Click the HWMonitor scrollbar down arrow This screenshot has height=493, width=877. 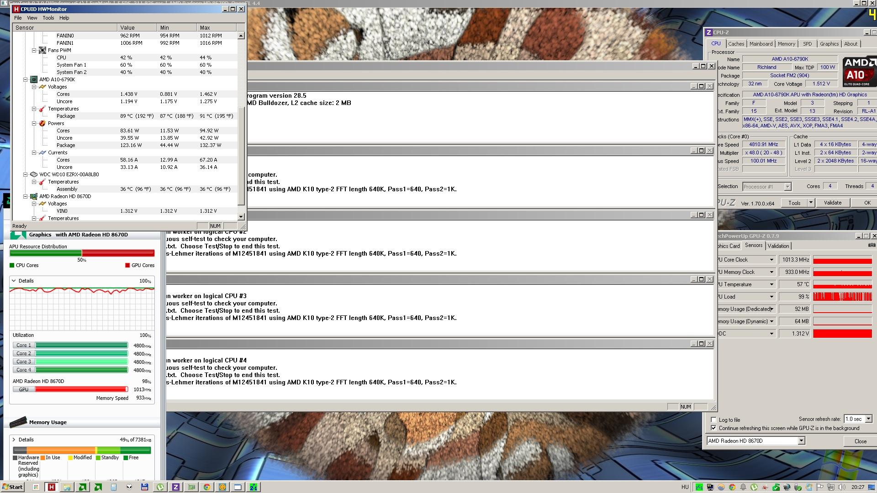(241, 217)
